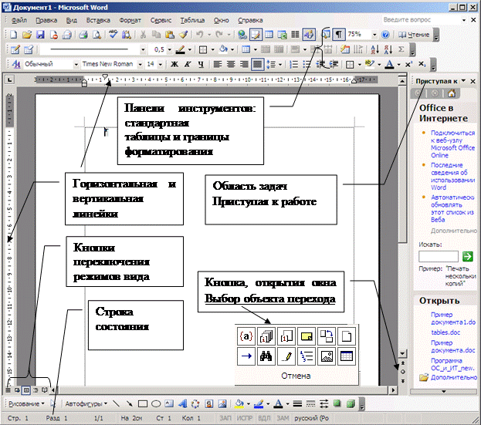Open the Правка menu
Viewport: 481px width, 425px height.
click(46, 20)
